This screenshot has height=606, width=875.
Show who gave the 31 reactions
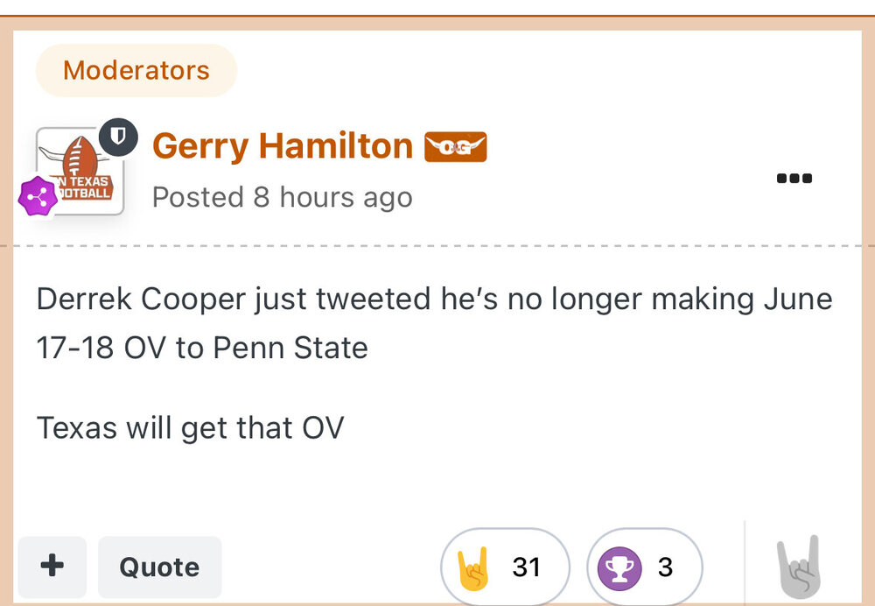click(x=526, y=567)
